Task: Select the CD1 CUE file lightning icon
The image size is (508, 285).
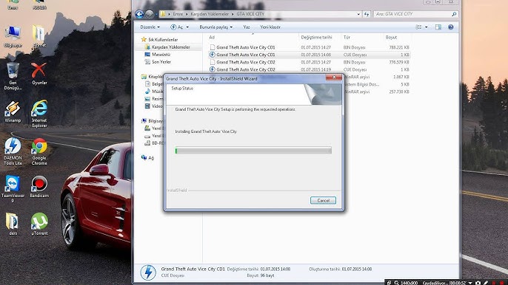Action: tap(213, 55)
